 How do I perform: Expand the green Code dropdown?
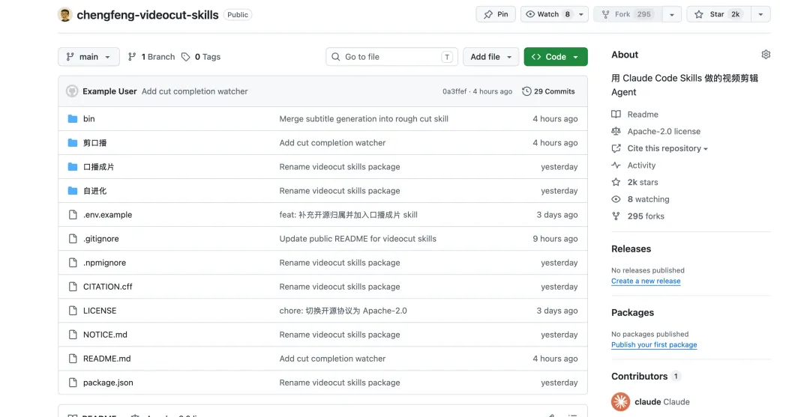click(x=556, y=57)
